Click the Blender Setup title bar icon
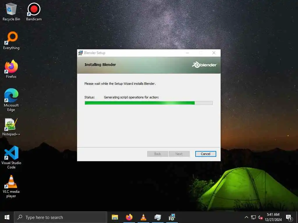 click(80, 53)
